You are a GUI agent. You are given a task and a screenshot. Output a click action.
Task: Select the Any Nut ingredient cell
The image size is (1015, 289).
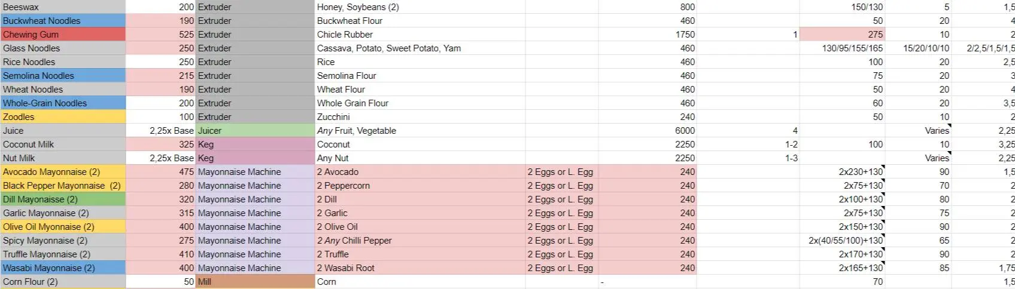tap(420, 158)
